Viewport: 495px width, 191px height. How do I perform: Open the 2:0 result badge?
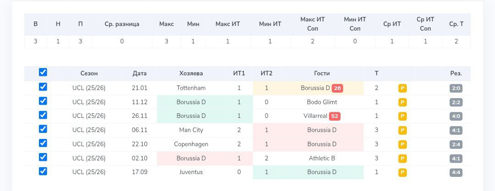pos(456,88)
